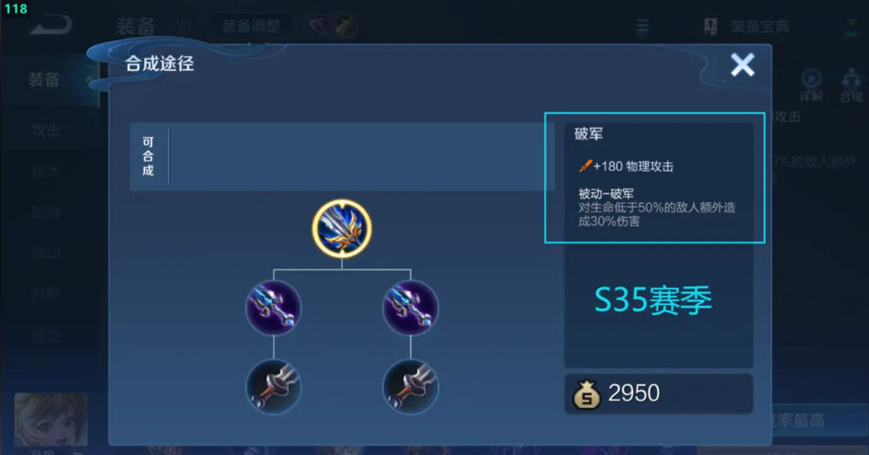
Task: Click the 可合成 craftable items bar
Action: (x=342, y=157)
